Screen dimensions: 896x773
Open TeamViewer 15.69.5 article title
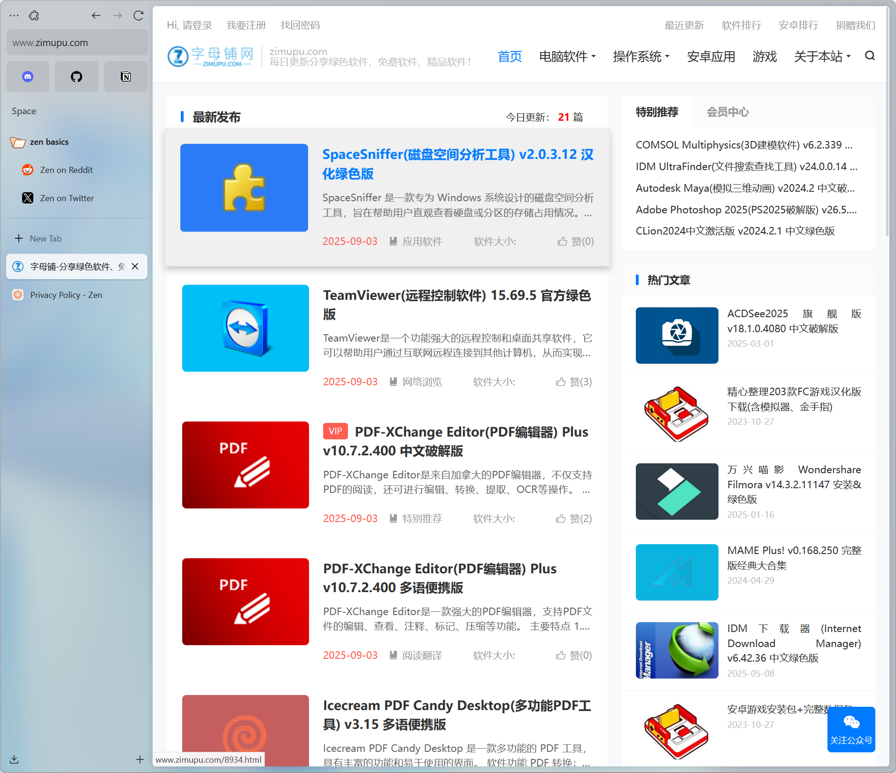point(457,305)
